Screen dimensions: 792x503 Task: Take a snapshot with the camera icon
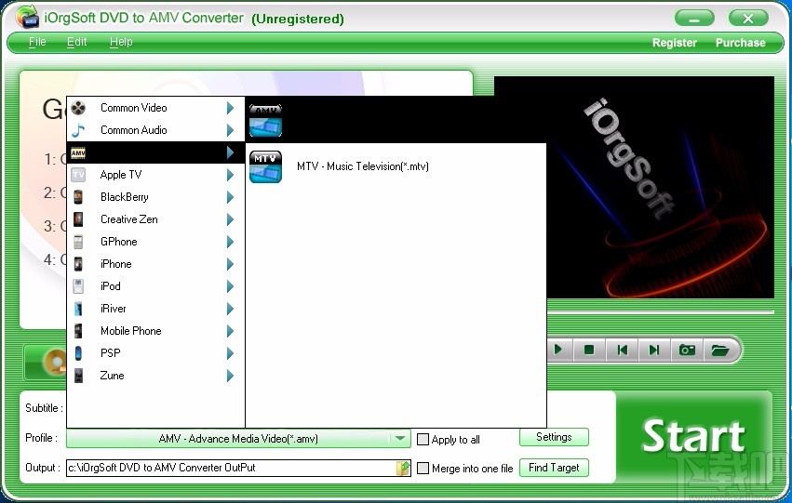point(687,350)
